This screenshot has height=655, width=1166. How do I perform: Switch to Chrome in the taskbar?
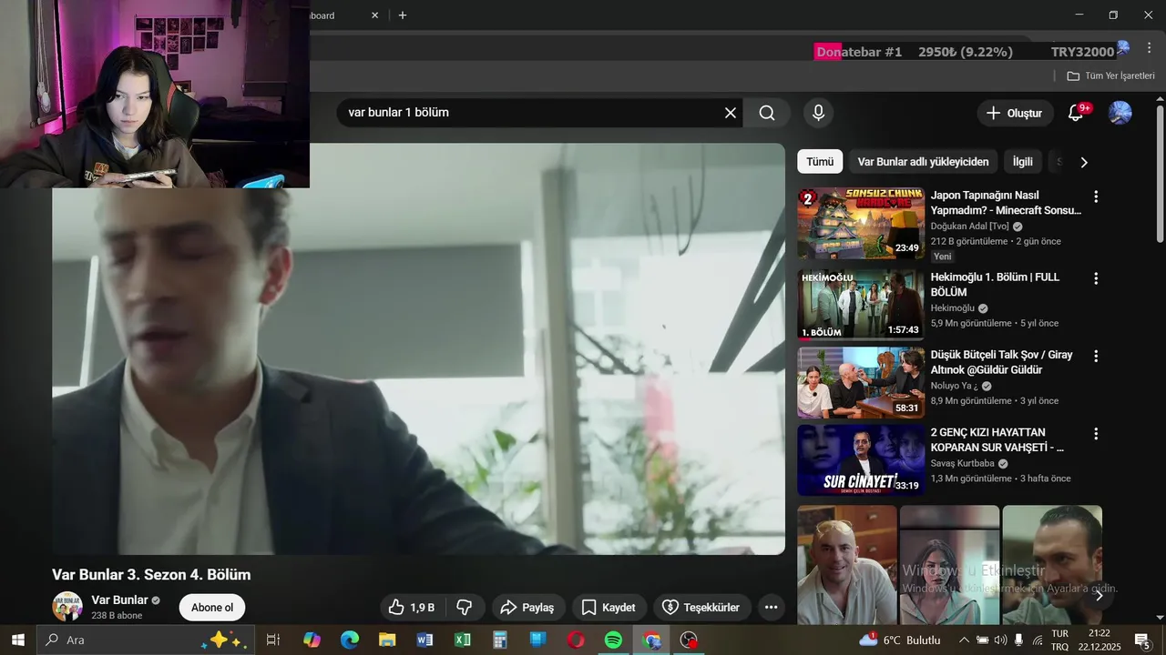[651, 640]
